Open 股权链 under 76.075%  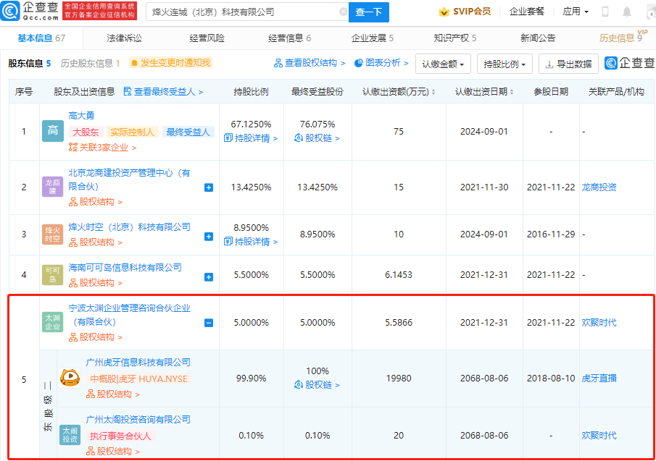pos(317,138)
